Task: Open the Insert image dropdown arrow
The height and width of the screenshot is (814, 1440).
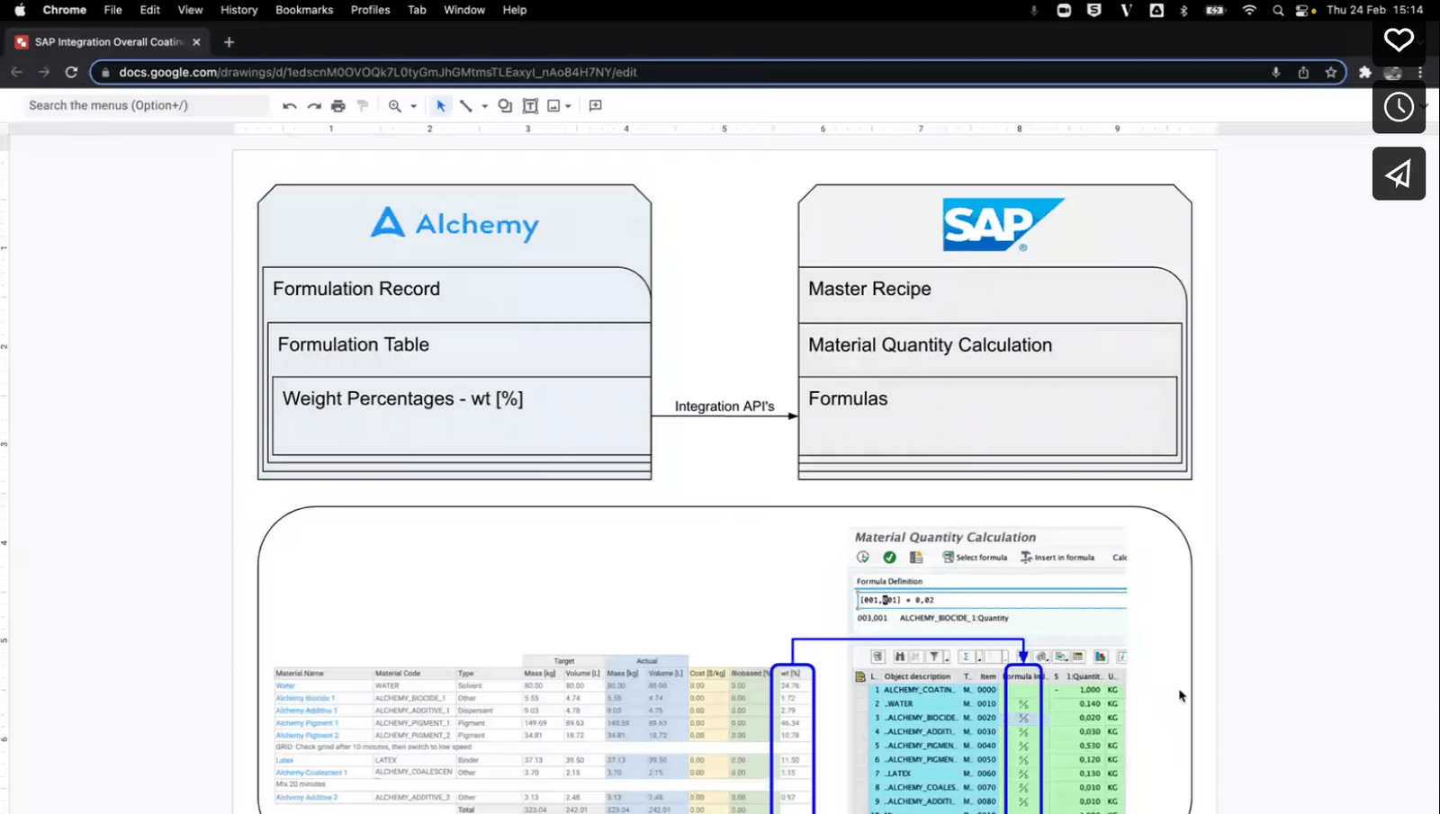Action: click(x=569, y=105)
